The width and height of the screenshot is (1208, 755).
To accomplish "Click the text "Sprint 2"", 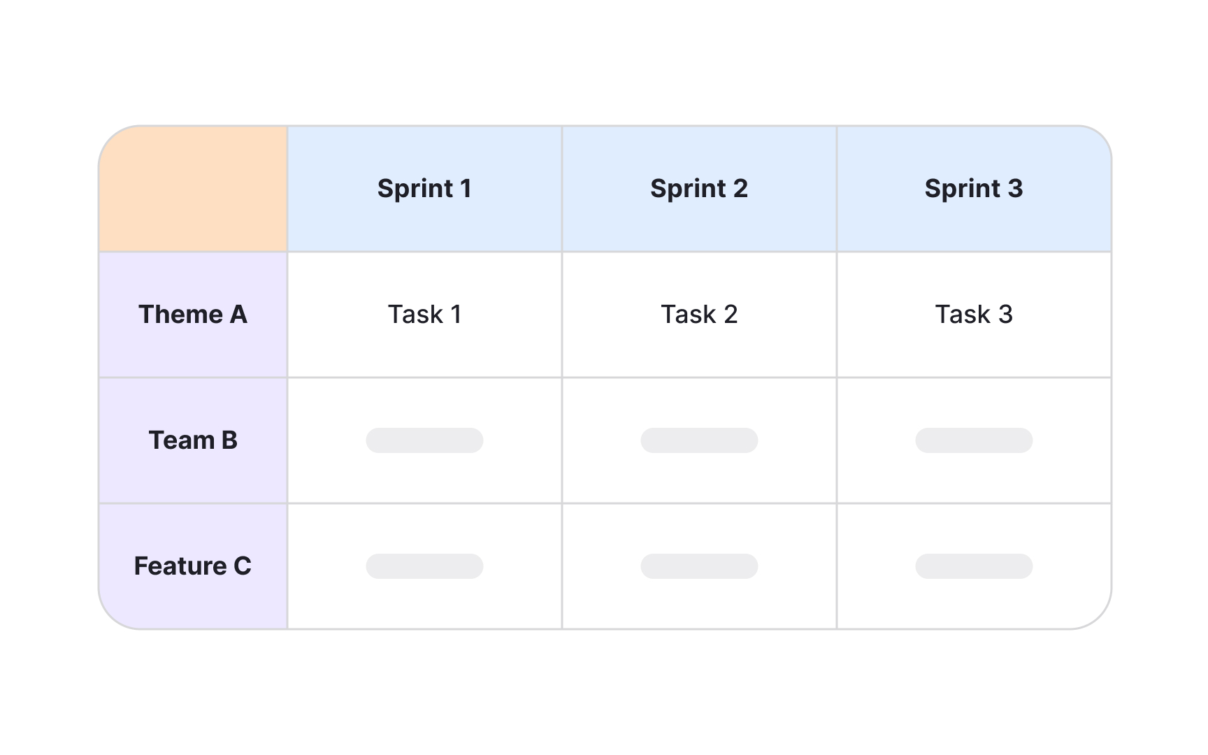I will coord(699,189).
